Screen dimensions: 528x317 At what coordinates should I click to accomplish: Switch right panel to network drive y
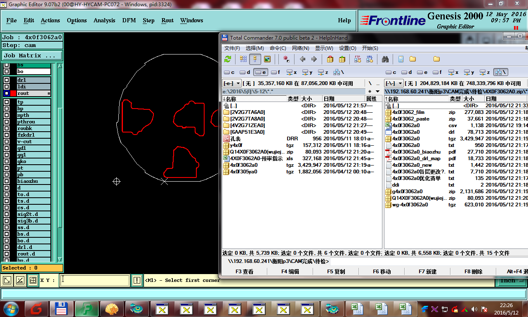tap(469, 72)
